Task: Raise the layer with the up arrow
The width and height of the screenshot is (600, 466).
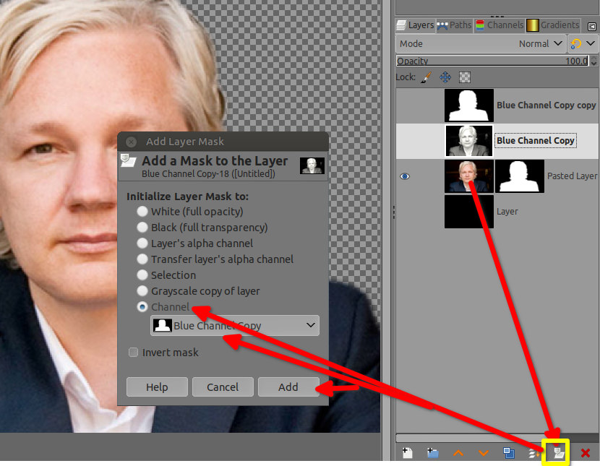Action: [458, 454]
